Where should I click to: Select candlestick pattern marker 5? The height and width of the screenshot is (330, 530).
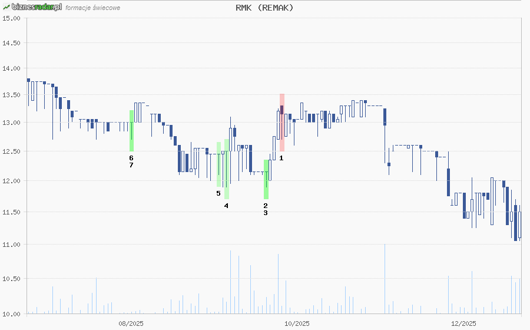(x=218, y=193)
